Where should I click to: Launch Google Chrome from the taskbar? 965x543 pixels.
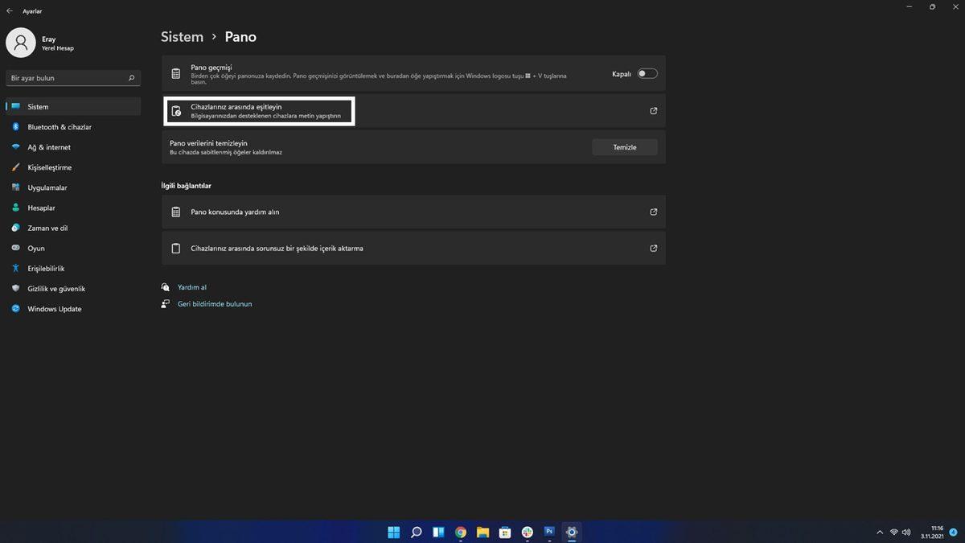click(x=460, y=532)
